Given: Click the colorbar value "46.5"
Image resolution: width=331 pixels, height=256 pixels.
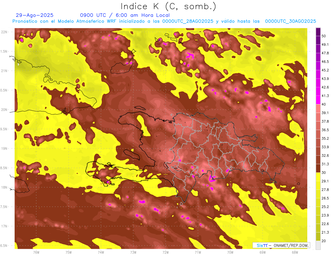Looking at the screenshot, I should tap(325, 62).
